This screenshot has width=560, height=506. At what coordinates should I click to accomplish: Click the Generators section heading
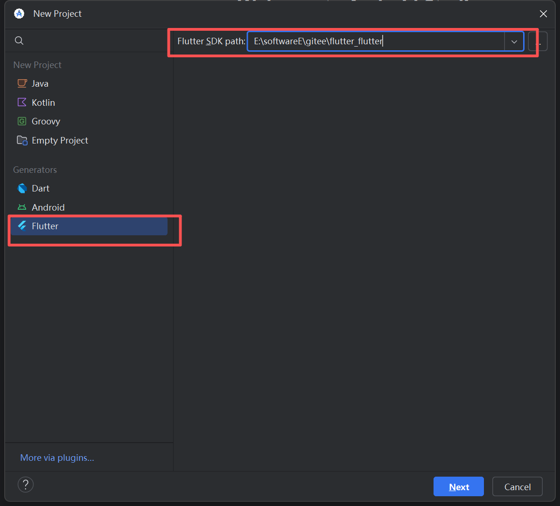(x=35, y=170)
